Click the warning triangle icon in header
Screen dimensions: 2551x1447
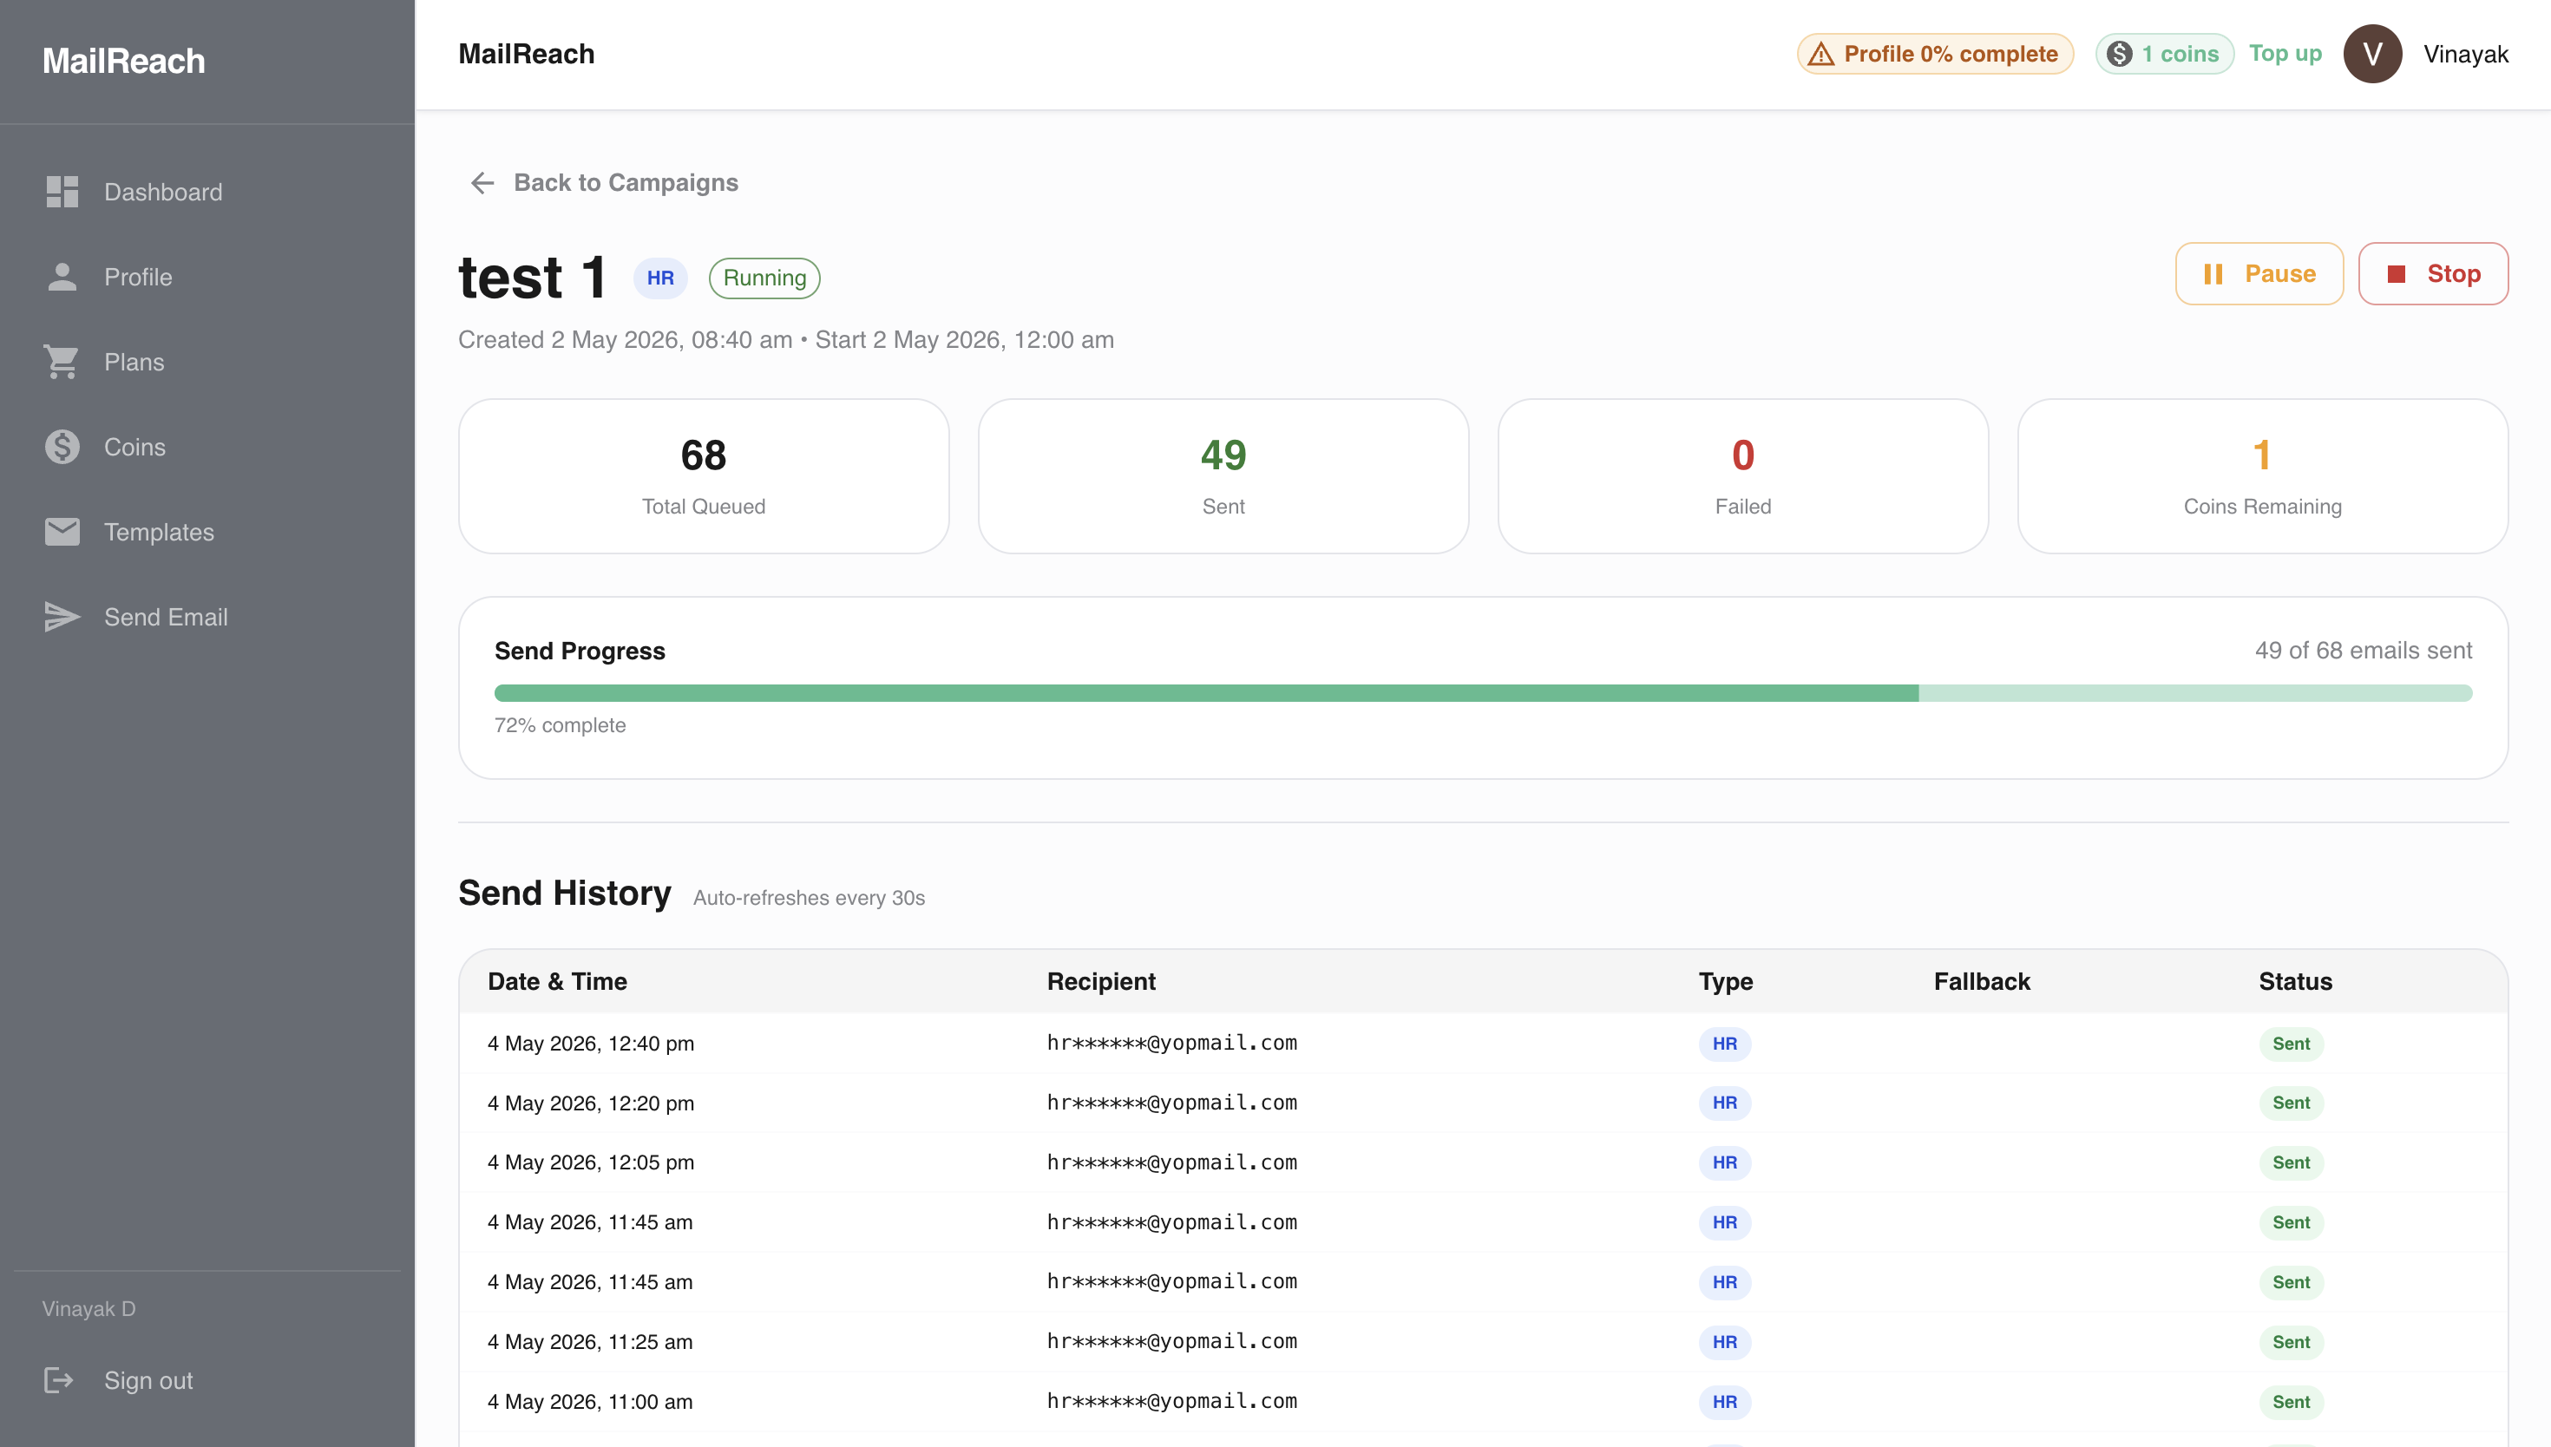(1820, 54)
